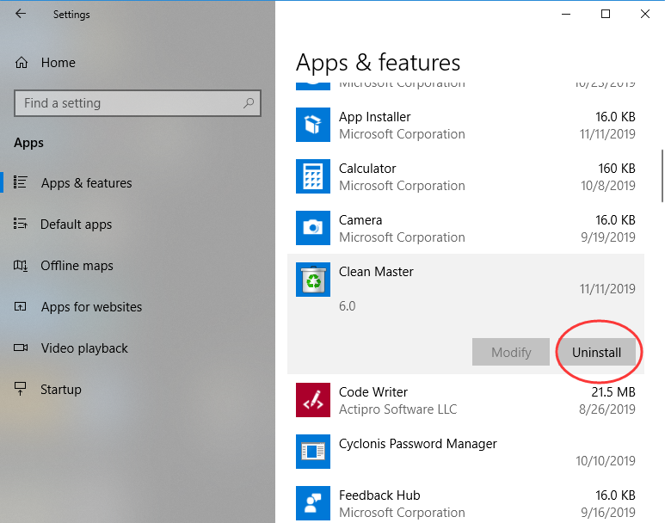The width and height of the screenshot is (665, 523).
Task: Click the Code Writer app icon
Action: point(313,400)
